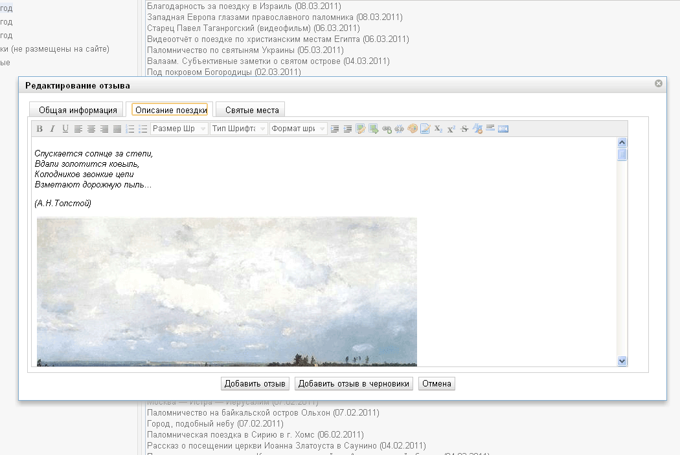Open the Святые места tab

252,110
